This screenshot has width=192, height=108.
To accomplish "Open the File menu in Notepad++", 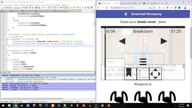I will pyautogui.click(x=2, y=5).
